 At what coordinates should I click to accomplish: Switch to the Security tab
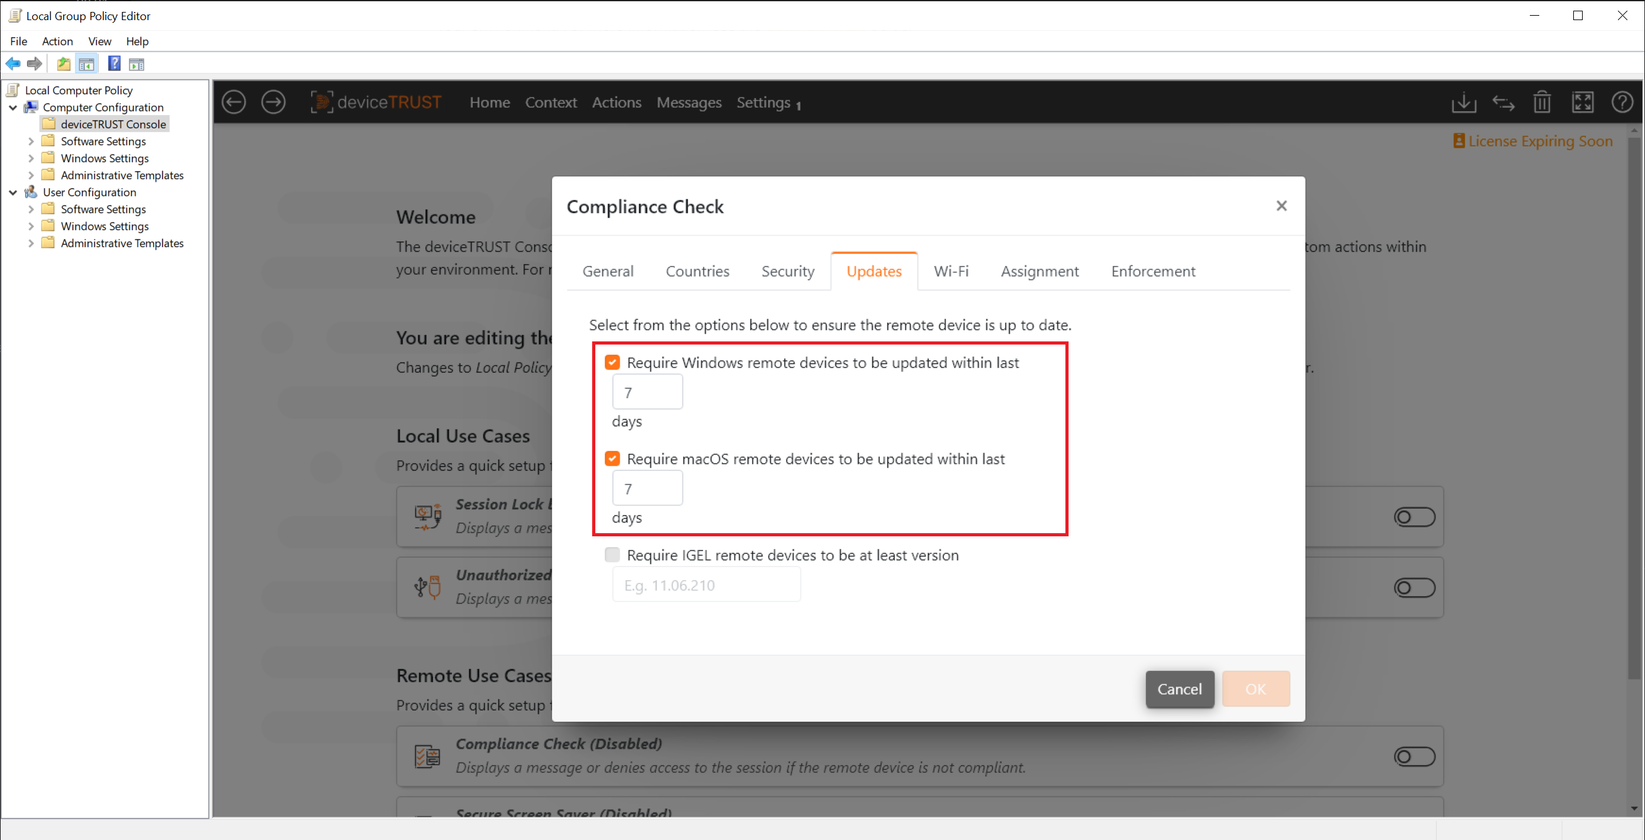[787, 271]
